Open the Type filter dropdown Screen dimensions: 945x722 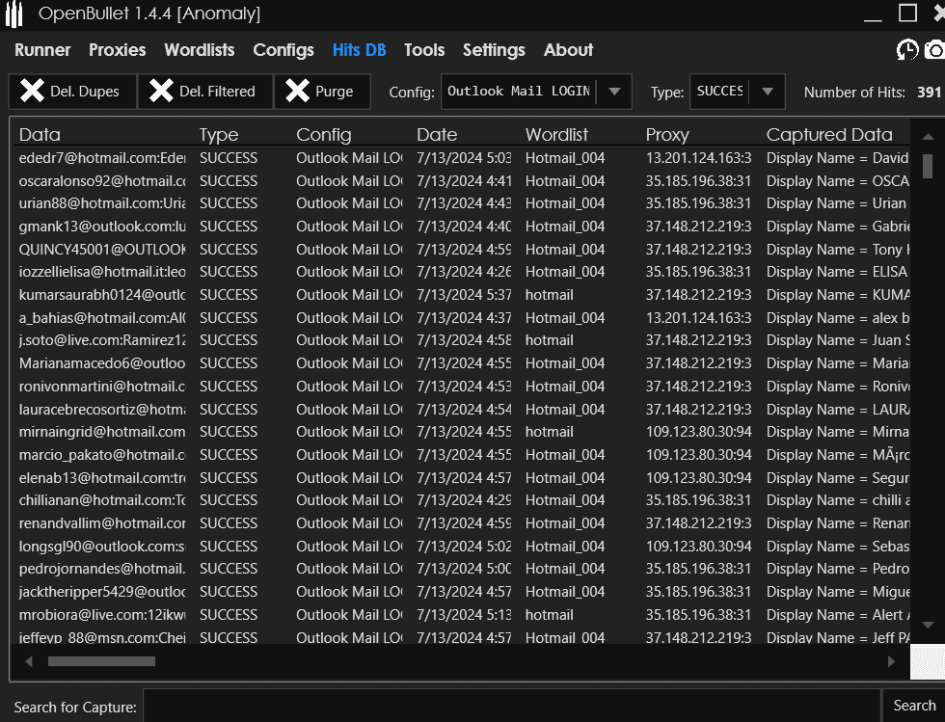[767, 92]
